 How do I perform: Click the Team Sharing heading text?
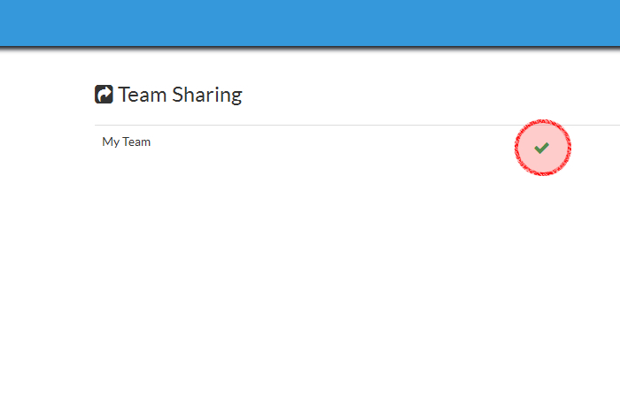click(x=180, y=95)
